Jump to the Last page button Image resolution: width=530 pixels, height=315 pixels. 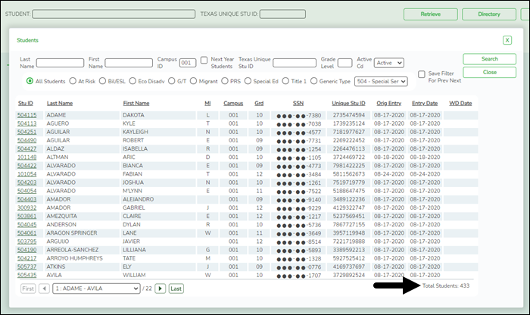[176, 288]
